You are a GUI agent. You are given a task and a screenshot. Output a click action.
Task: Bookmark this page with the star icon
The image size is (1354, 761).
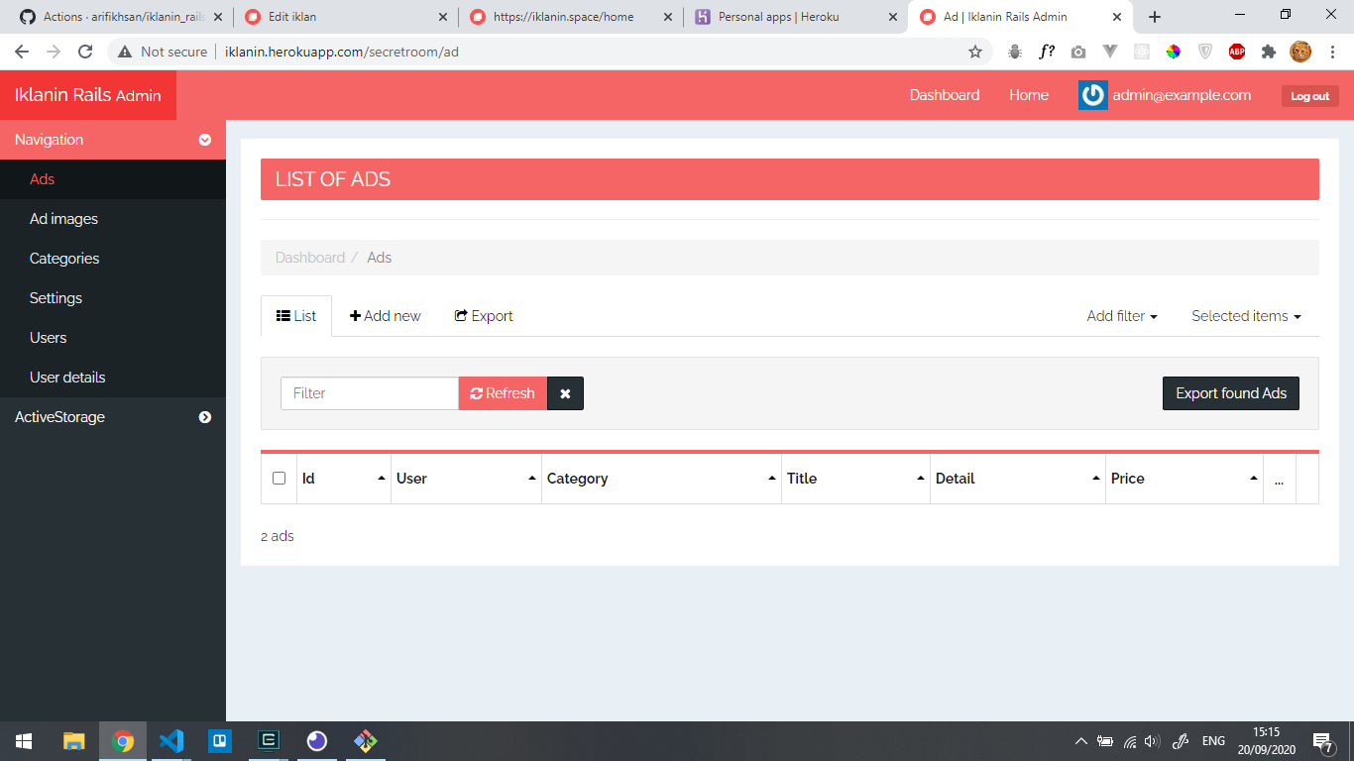[976, 51]
